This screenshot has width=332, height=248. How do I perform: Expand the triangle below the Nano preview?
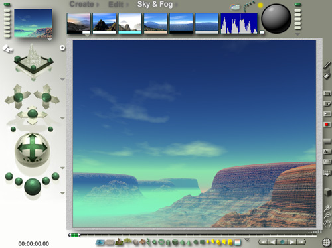(50, 40)
